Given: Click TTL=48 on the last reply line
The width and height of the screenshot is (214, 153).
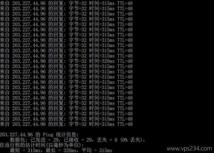Looking at the screenshot, I should point(125,124).
